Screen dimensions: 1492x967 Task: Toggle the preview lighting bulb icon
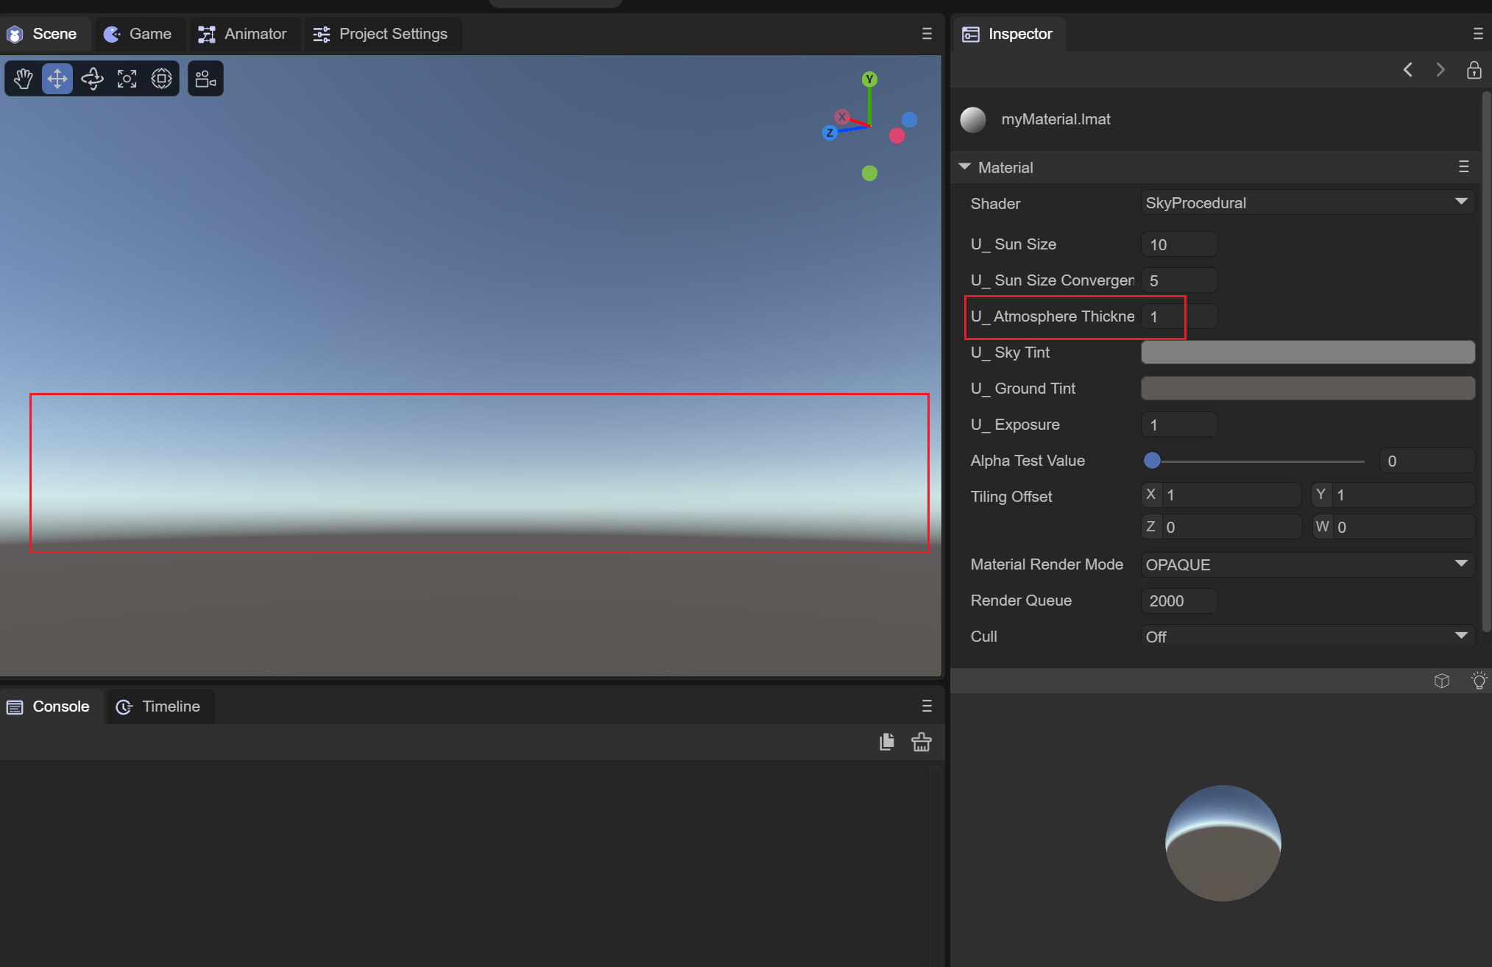[x=1478, y=681]
